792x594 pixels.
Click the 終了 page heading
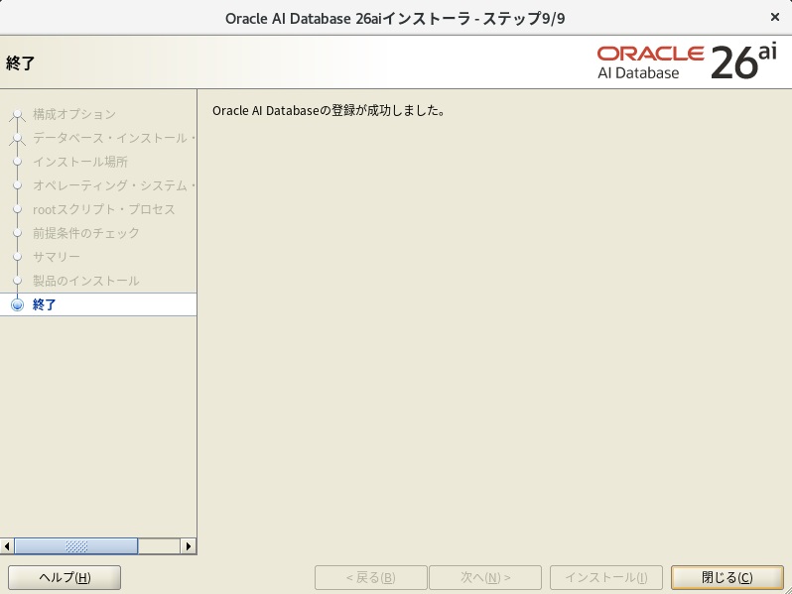pos(20,63)
